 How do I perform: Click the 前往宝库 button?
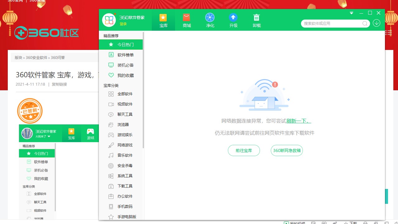244,150
